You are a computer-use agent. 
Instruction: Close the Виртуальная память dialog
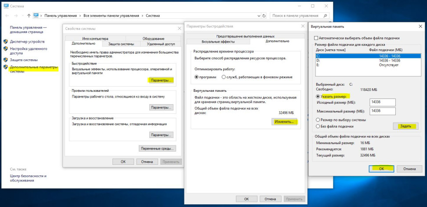tap(420, 26)
